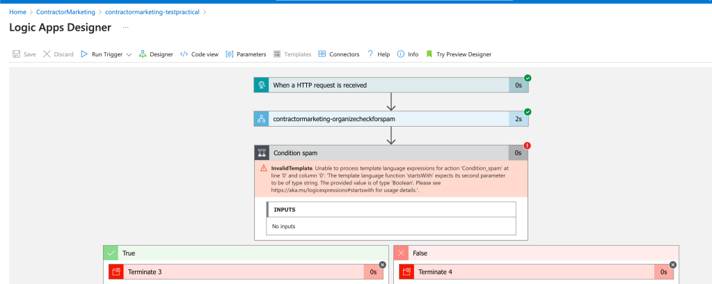Screen dimensions: 712x284
Task: Expand the Run Trigger dropdown arrow
Action: pos(129,54)
